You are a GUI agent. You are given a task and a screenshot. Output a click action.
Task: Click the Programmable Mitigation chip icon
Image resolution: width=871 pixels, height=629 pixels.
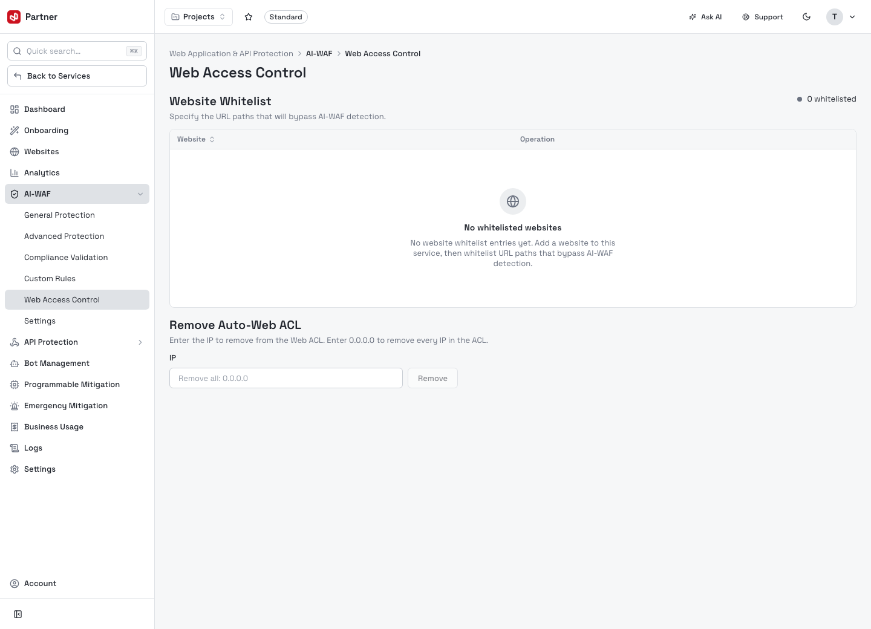pos(15,385)
